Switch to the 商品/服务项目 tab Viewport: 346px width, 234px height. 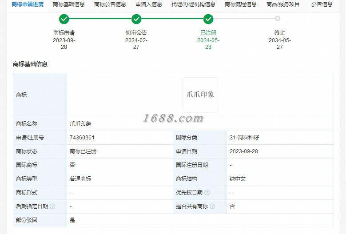click(x=283, y=4)
